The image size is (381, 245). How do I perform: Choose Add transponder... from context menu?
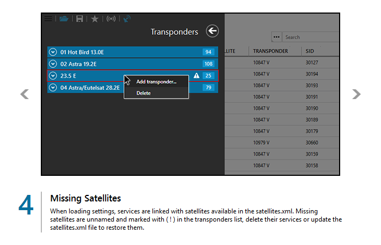(x=156, y=82)
